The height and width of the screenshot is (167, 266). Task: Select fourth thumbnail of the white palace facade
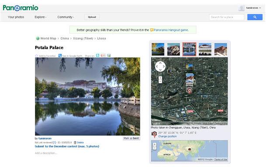pyautogui.click(x=205, y=49)
